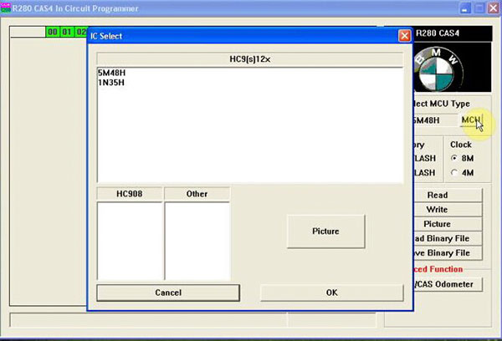
Task: Select the 4M clock radio button
Action: tap(454, 172)
